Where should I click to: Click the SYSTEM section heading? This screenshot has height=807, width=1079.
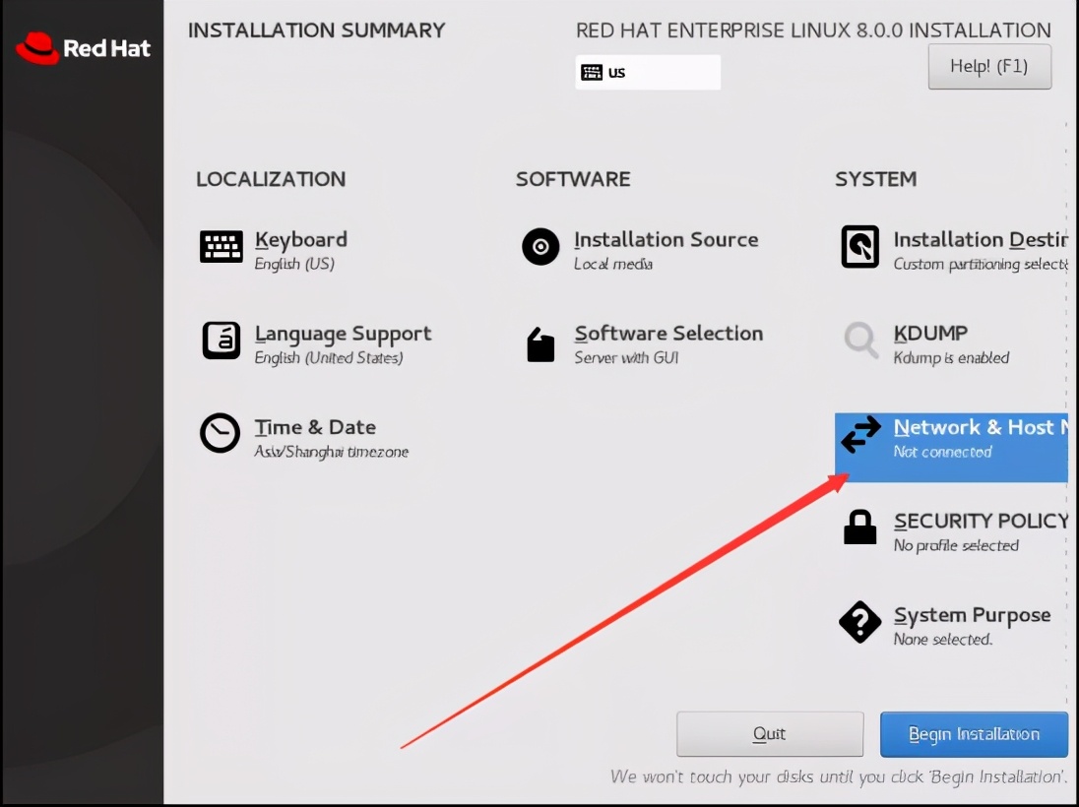point(876,179)
